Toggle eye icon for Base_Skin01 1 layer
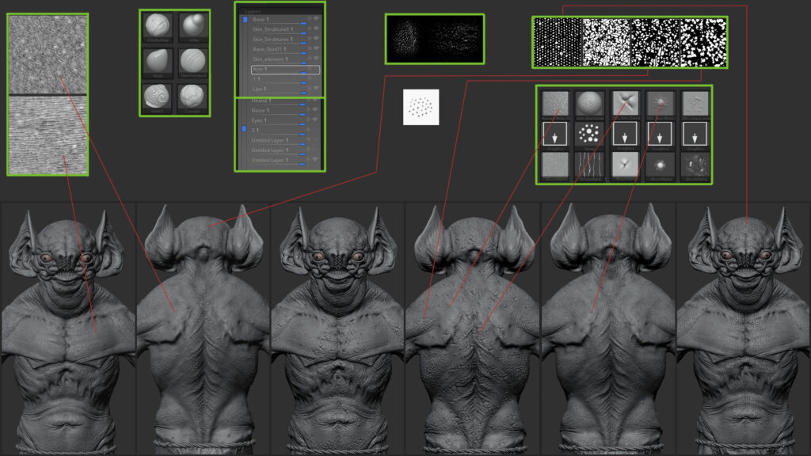Image resolution: width=811 pixels, height=456 pixels. click(x=316, y=48)
